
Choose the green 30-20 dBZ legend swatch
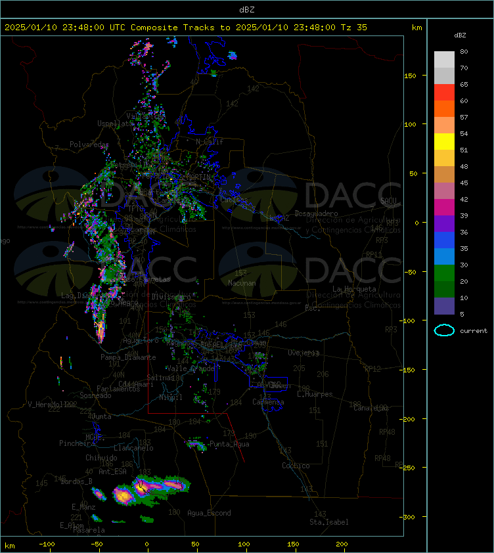(x=444, y=273)
